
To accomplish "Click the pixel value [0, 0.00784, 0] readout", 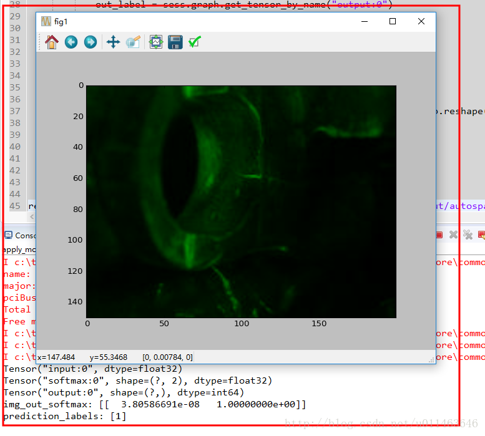I will click(167, 357).
